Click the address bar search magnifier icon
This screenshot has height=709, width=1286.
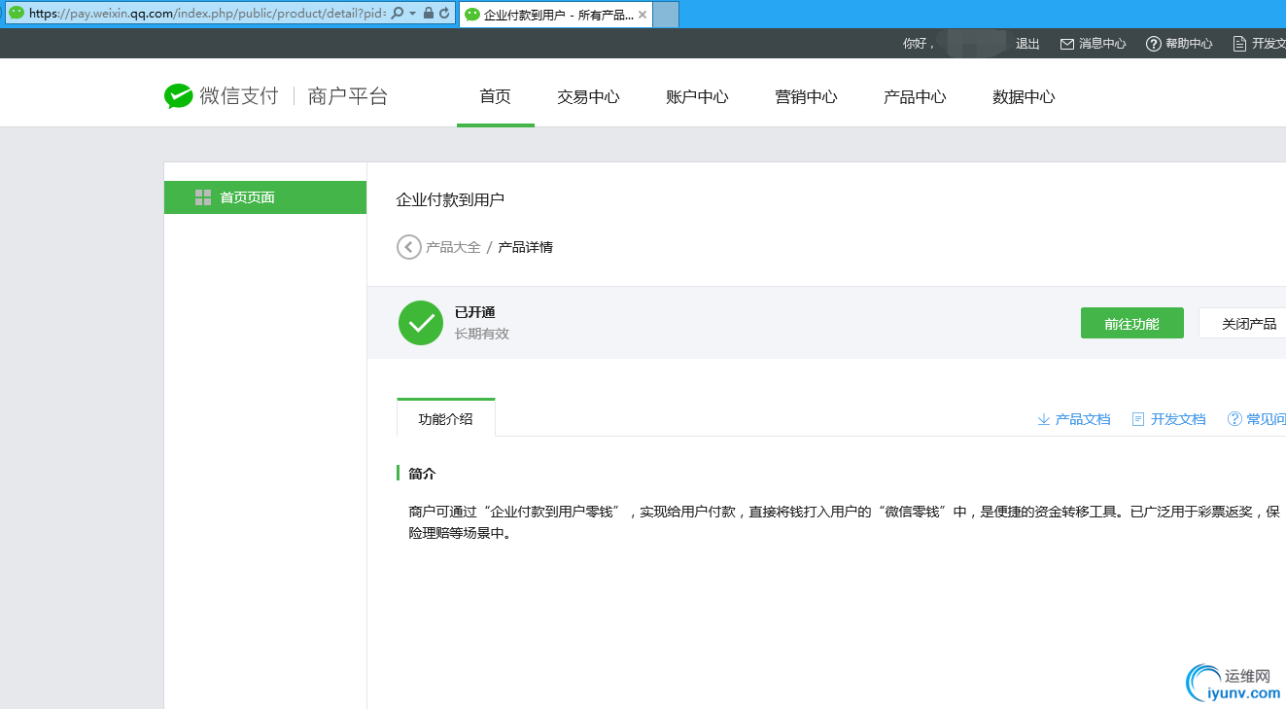[x=397, y=14]
